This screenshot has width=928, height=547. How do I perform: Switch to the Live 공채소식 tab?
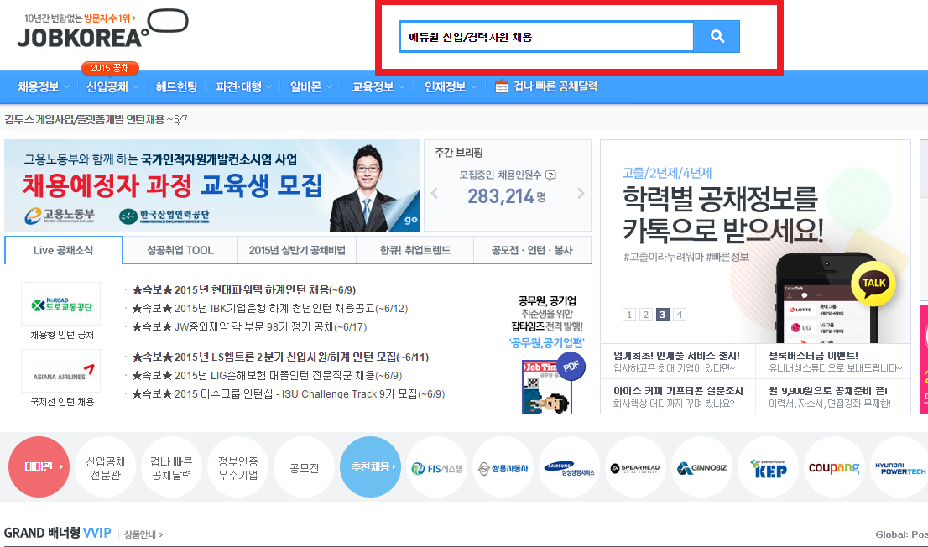63,250
